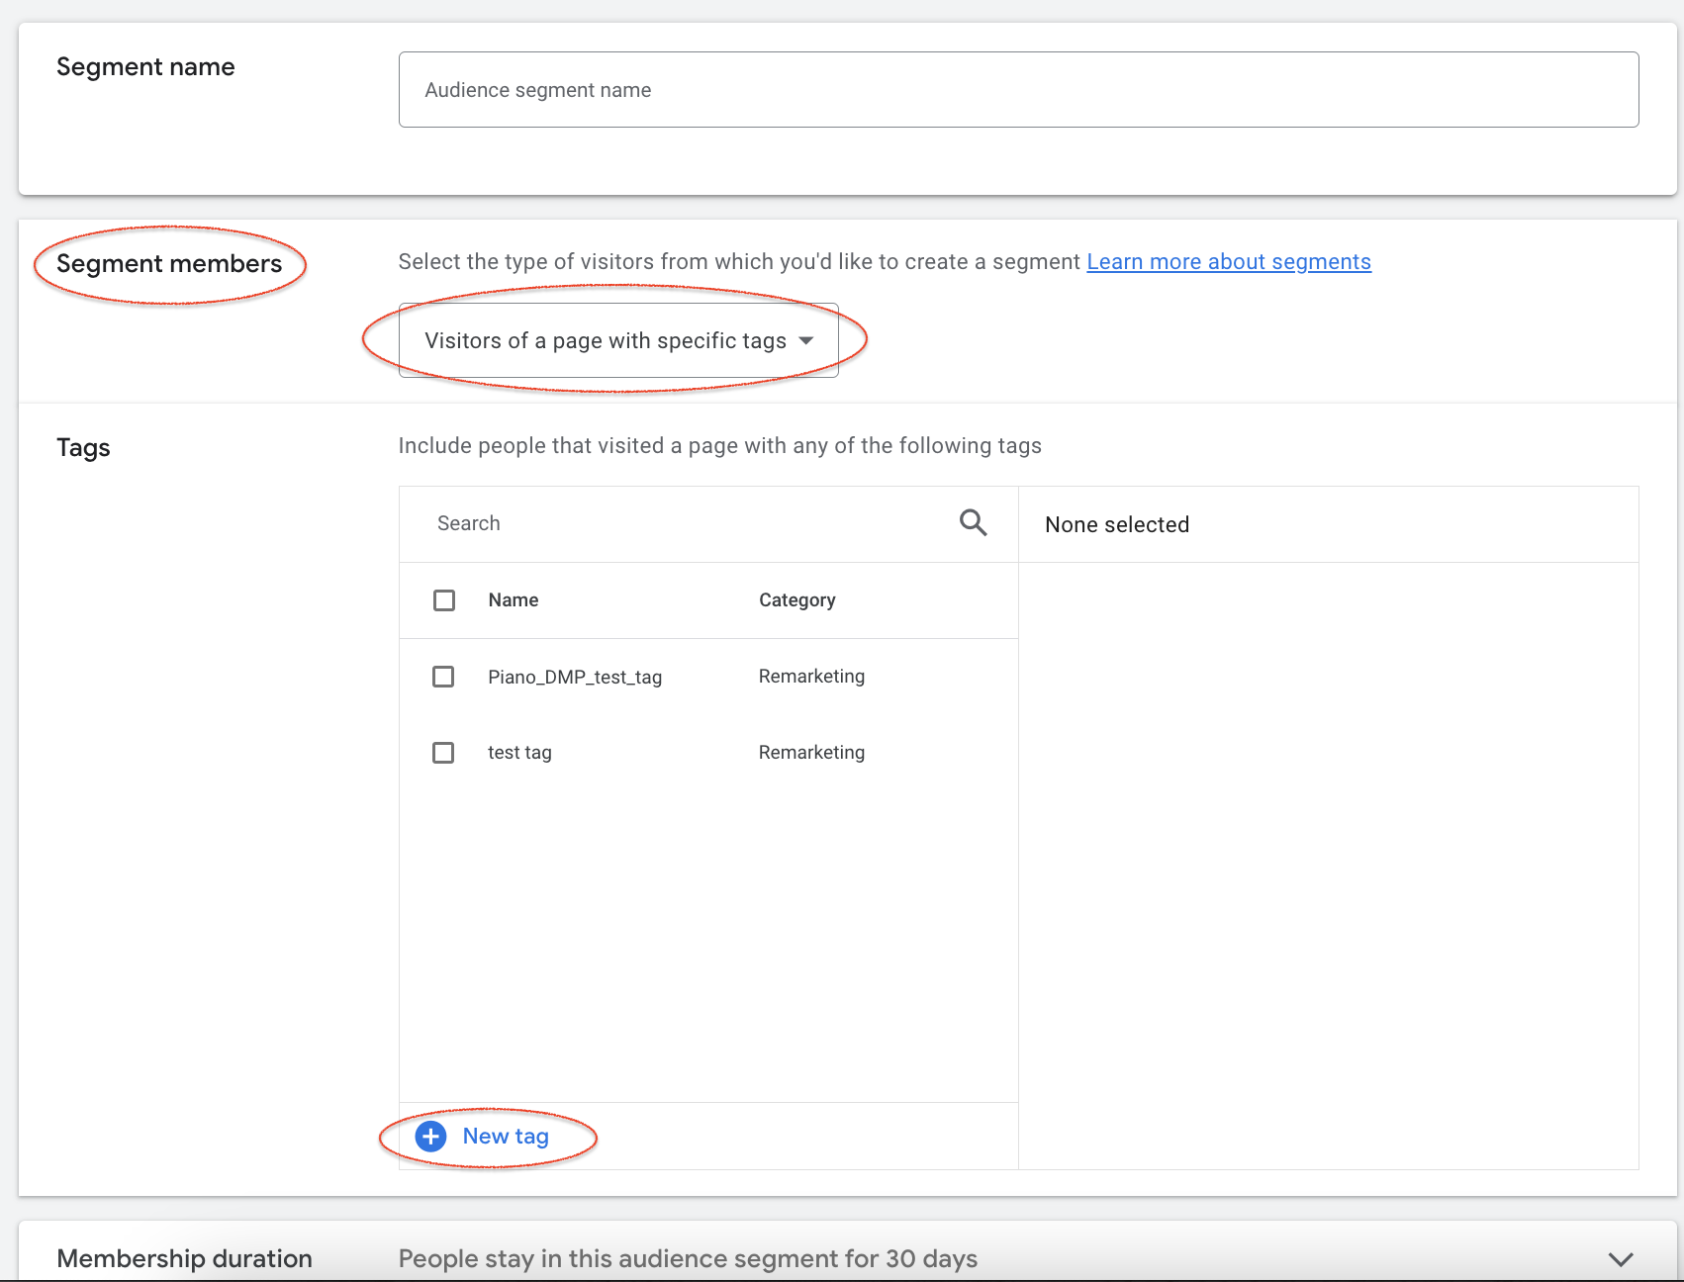The image size is (1684, 1282).
Task: Click Remarketing in the Piano_DMP_test_tag row
Action: (x=811, y=677)
